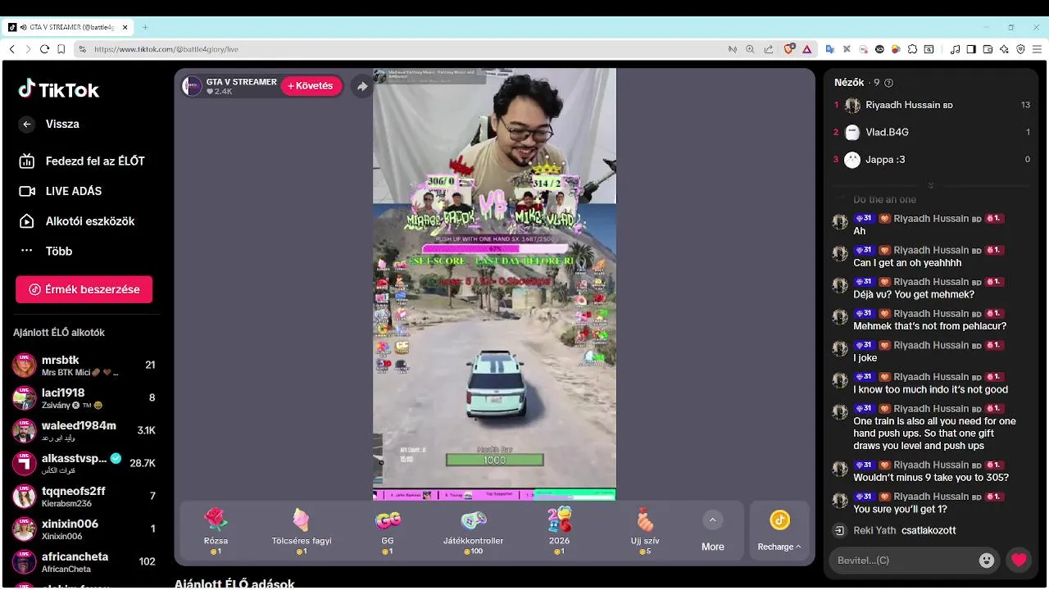Open tqqneofs2ff live creator

83,497
